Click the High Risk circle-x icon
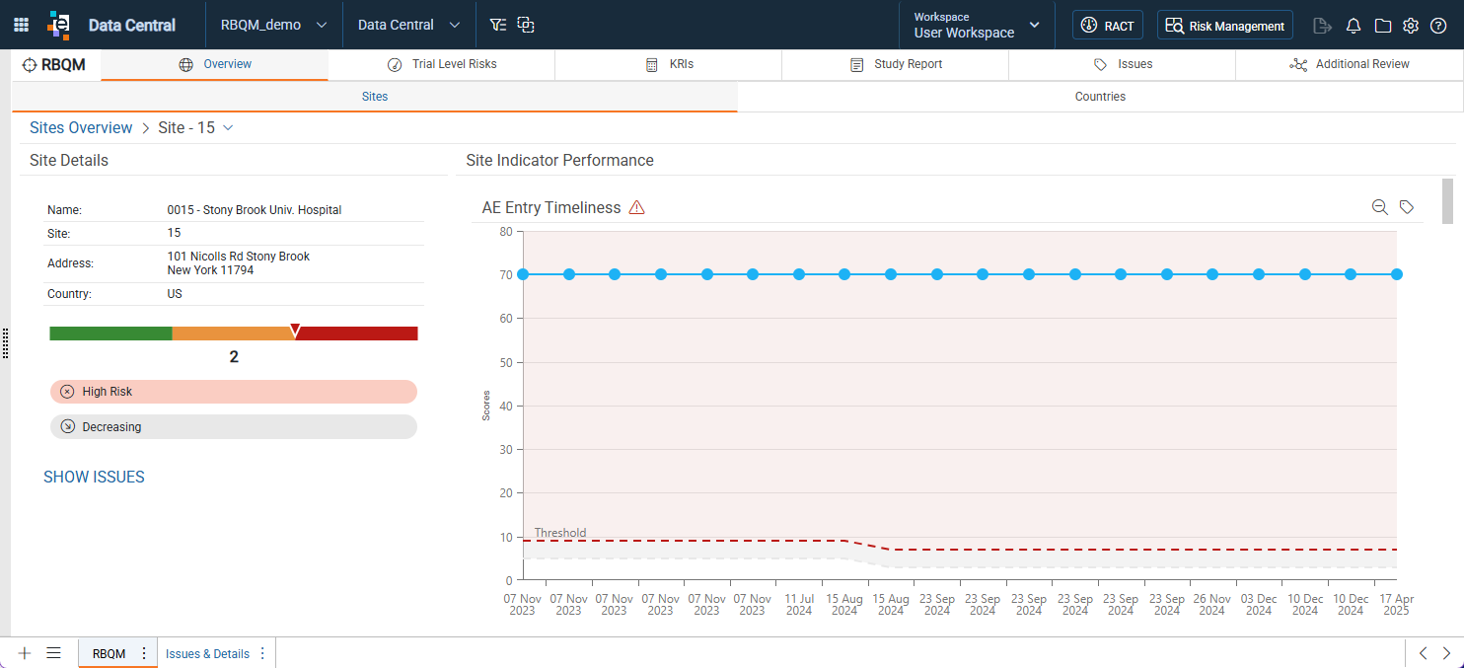 (67, 392)
